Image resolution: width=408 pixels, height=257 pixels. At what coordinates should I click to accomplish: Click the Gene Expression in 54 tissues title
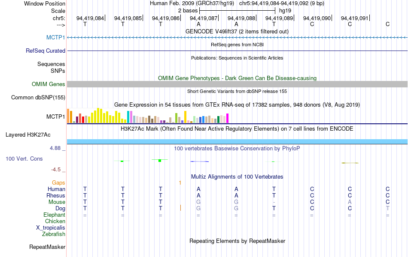[x=237, y=105]
